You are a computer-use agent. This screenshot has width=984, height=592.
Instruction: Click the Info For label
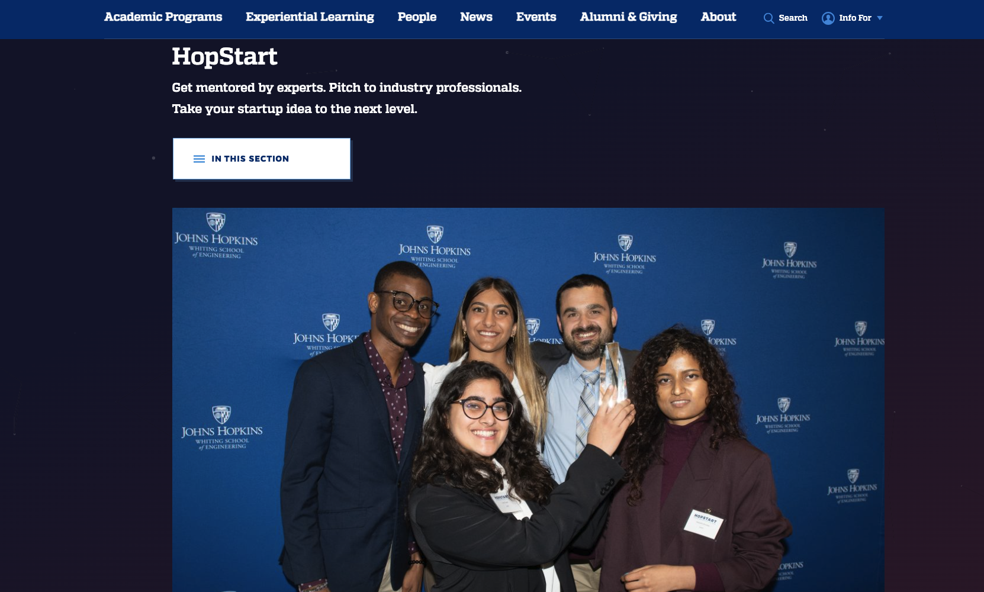[855, 18]
